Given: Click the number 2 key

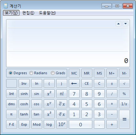Looking at the screenshot, I should (x=87, y=114).
